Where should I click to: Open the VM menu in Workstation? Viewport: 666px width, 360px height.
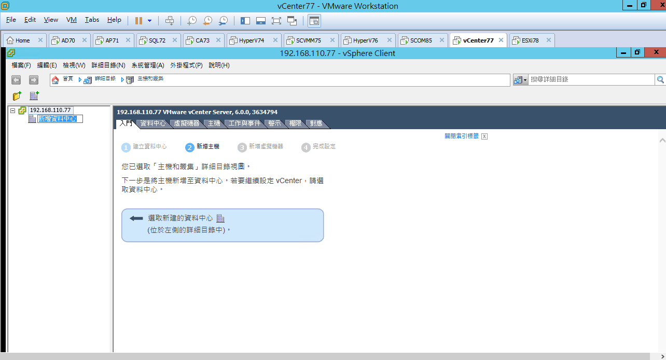[72, 20]
